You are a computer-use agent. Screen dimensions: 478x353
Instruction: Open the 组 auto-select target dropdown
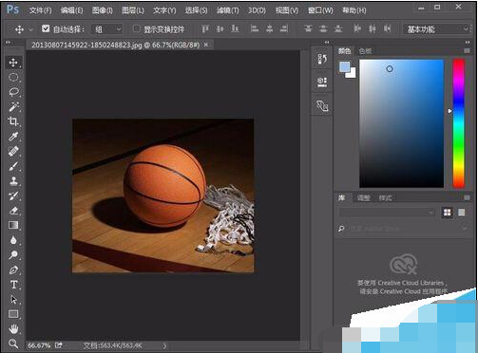click(107, 29)
